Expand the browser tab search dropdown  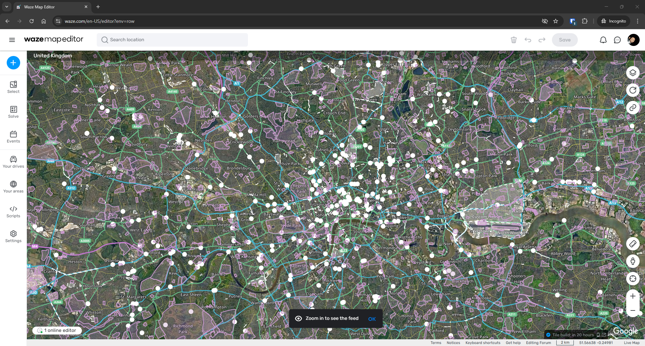[7, 7]
